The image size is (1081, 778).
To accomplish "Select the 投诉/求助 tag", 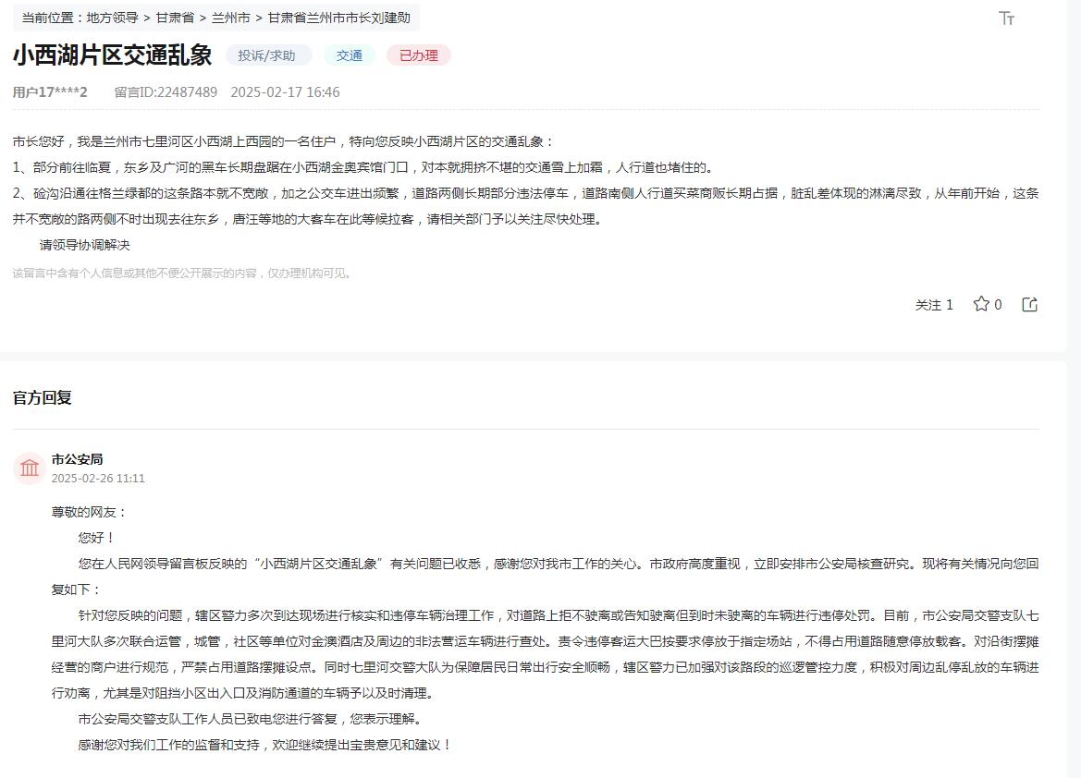I will [x=266, y=55].
